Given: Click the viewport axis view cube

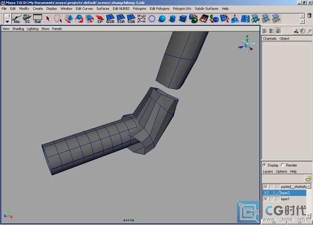Looking at the screenshot, I should [x=247, y=44].
